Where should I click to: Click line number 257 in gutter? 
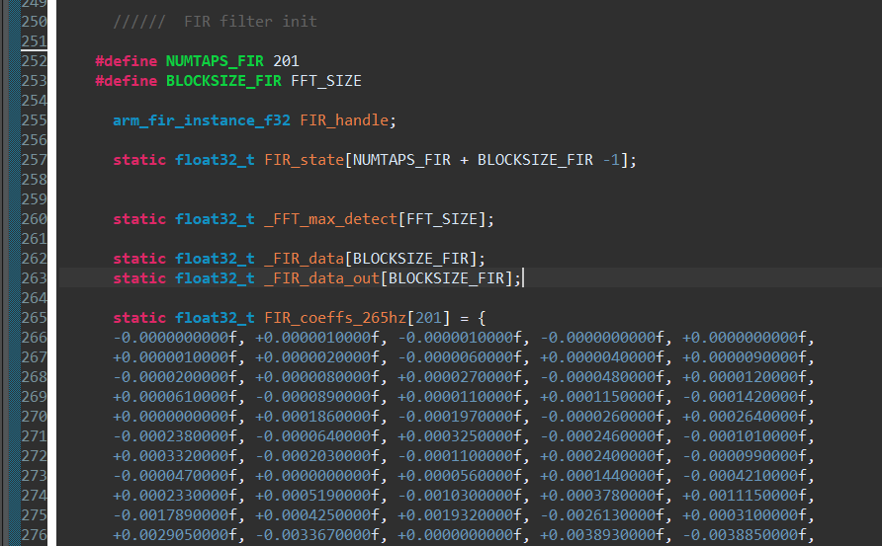34,160
